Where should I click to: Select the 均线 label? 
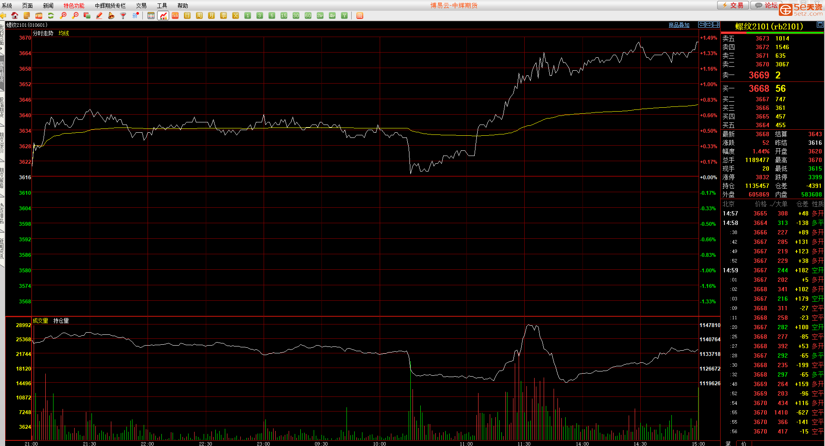tap(64, 33)
